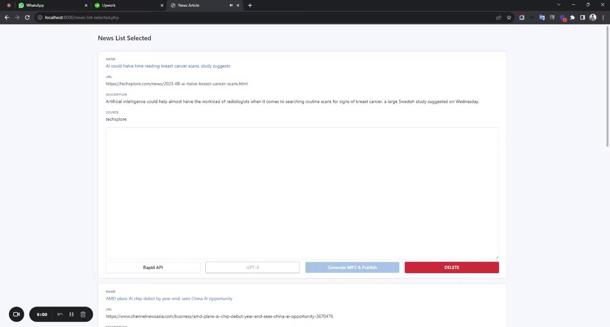Mute the News Article tab audio
Image resolution: width=610 pixels, height=327 pixels.
tap(231, 5)
